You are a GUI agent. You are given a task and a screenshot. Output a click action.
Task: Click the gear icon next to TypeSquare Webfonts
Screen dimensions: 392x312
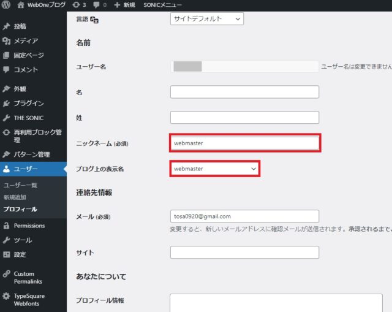[x=6, y=296]
